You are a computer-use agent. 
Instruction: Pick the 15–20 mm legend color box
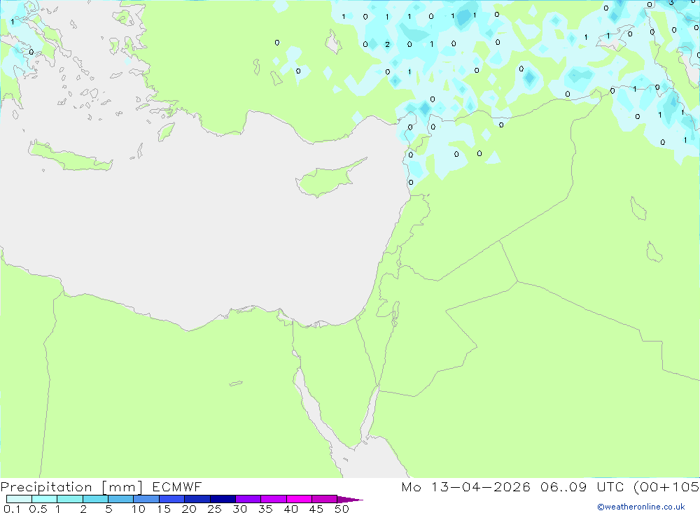click(x=172, y=499)
